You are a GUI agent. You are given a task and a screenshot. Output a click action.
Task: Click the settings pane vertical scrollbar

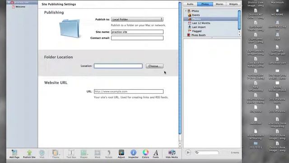click(180, 68)
